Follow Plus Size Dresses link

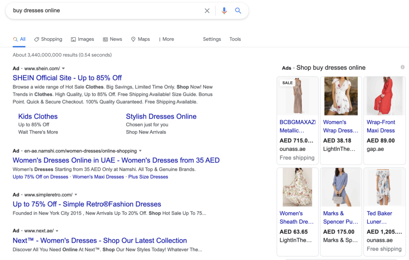click(148, 177)
